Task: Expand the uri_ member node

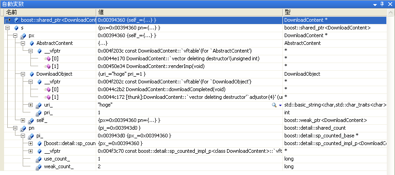Action: (x=31, y=105)
